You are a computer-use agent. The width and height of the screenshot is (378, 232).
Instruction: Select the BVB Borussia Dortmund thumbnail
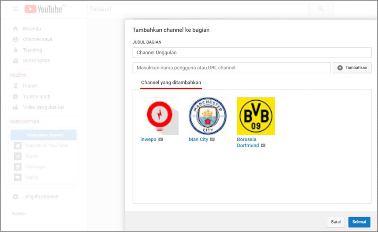coord(256,116)
